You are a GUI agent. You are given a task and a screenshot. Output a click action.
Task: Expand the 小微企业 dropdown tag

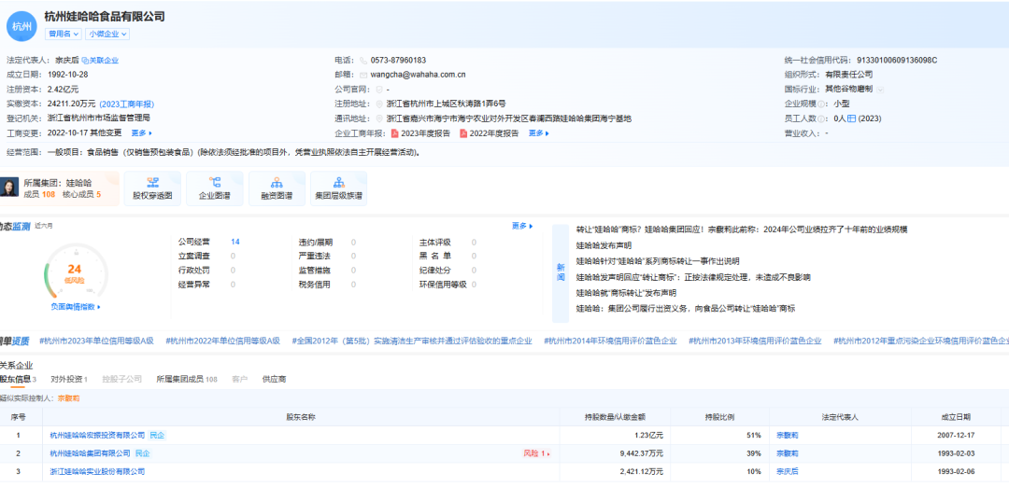tap(107, 35)
